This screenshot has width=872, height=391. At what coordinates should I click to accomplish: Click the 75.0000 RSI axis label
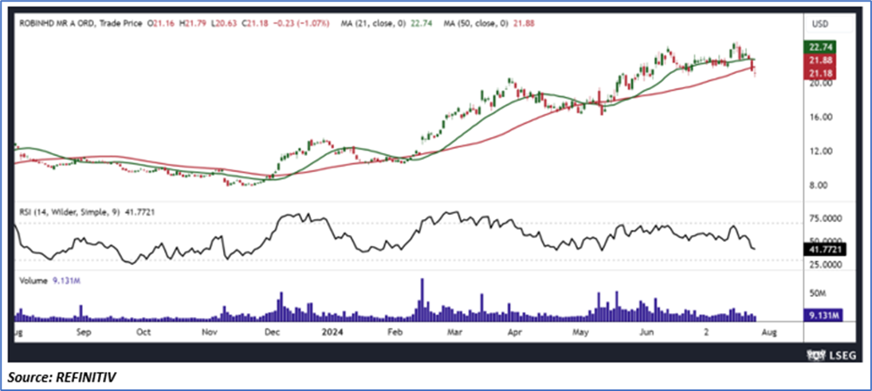click(827, 219)
